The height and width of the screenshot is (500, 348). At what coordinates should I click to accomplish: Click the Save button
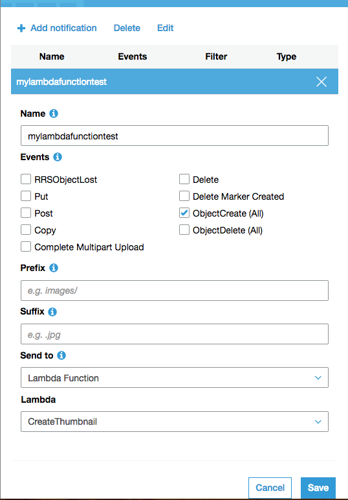[318, 488]
